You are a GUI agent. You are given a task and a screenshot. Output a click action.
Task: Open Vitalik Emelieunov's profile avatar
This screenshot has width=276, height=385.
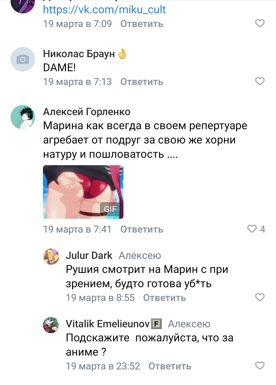(51, 325)
